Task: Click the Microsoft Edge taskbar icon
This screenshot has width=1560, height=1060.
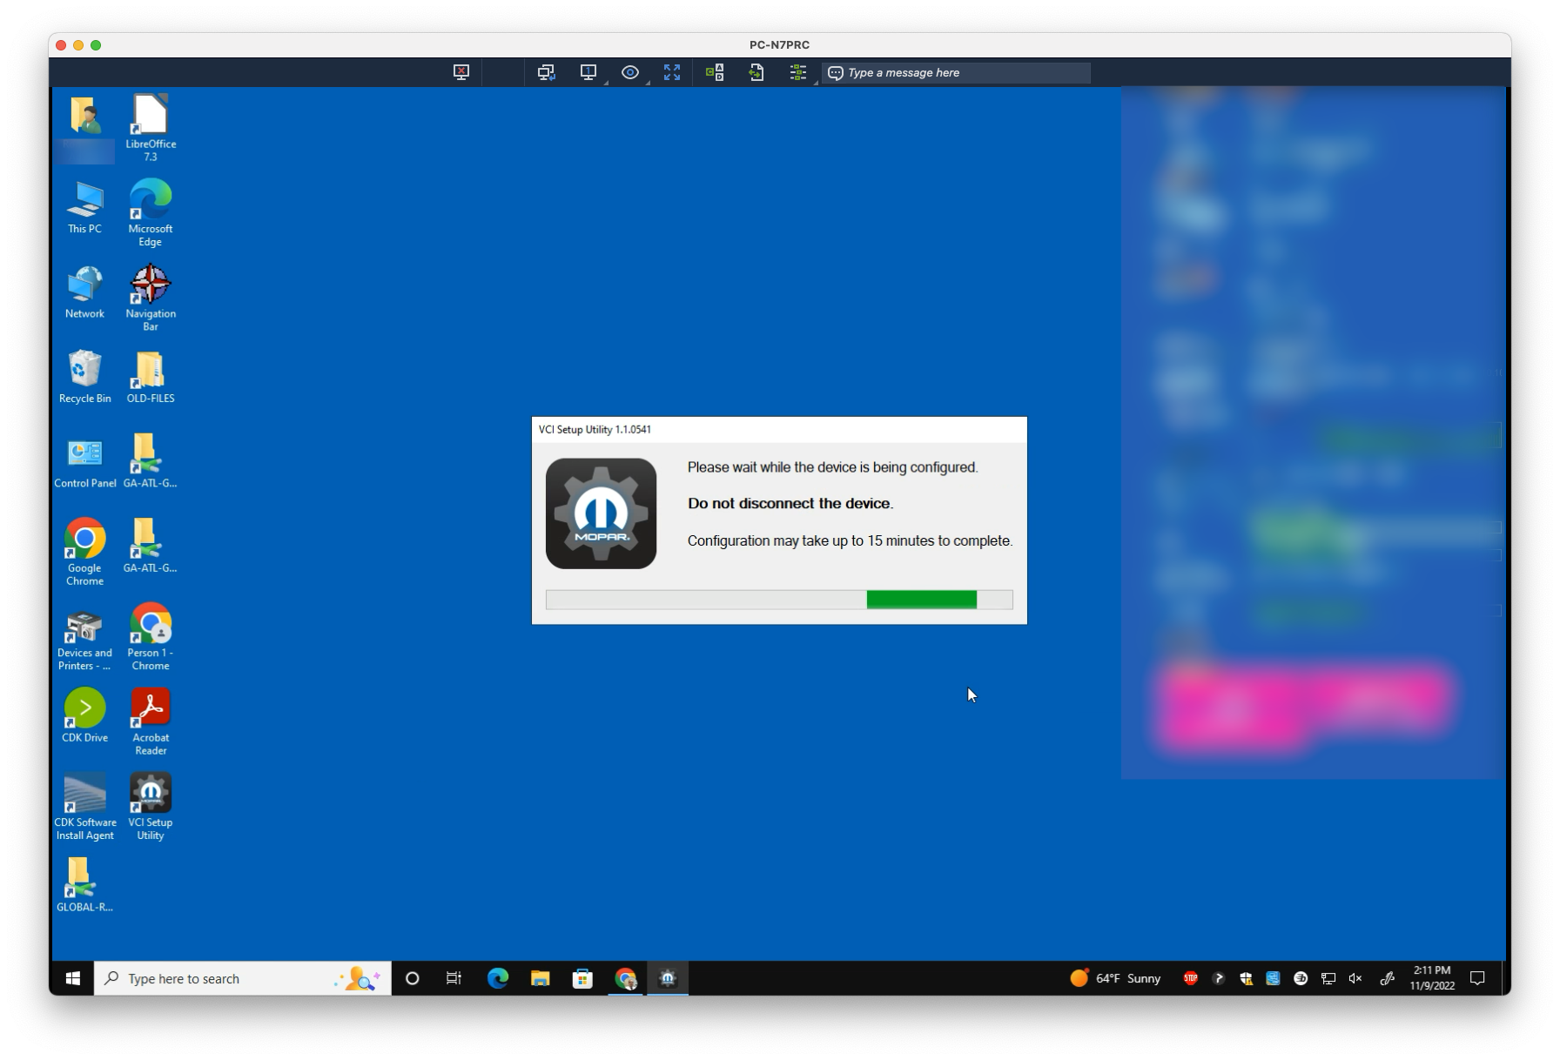Action: (x=498, y=978)
